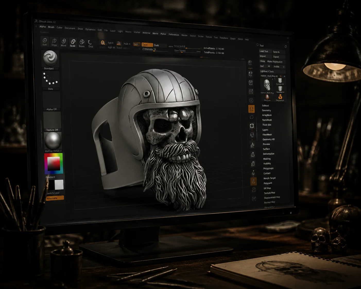This screenshot has height=289, width=361.
Task: Click the Clone tool button
Action: tap(262, 61)
